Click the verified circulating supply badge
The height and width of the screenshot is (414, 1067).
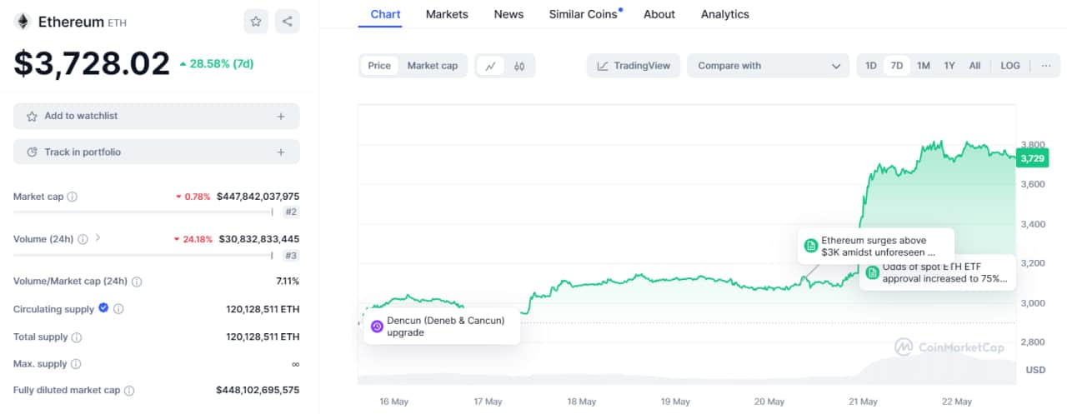(x=103, y=308)
